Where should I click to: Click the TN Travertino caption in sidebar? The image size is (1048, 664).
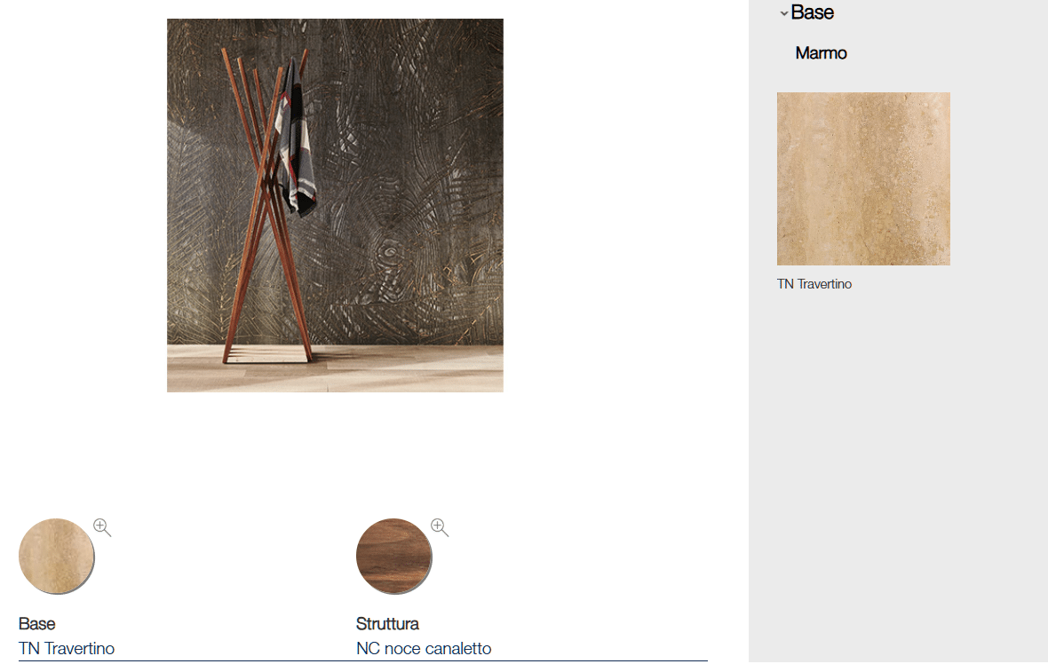tap(814, 284)
